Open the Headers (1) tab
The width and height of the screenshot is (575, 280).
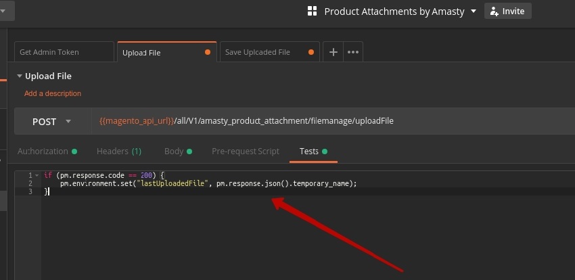[119, 151]
